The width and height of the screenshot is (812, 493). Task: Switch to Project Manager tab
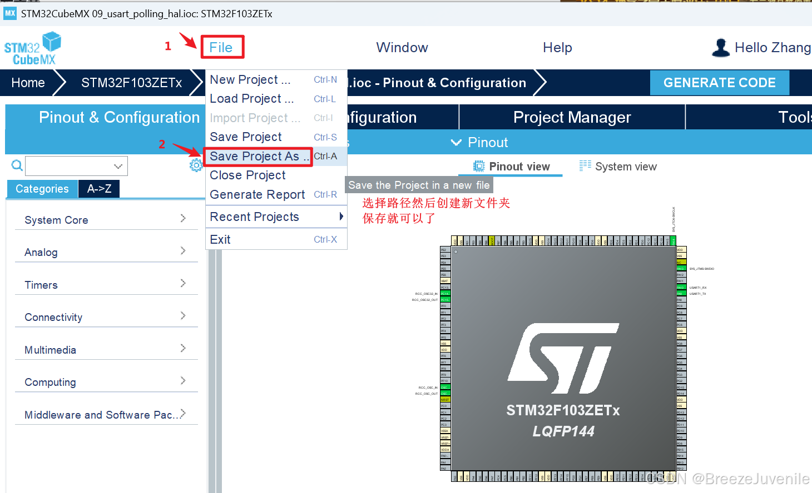(572, 117)
